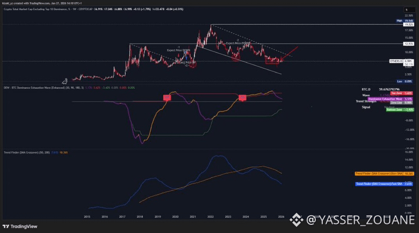This screenshot has height=233, width=419.
Task: Click the 'Trend Finder (SMA Crossover)' indicator title
Action: tap(21, 152)
